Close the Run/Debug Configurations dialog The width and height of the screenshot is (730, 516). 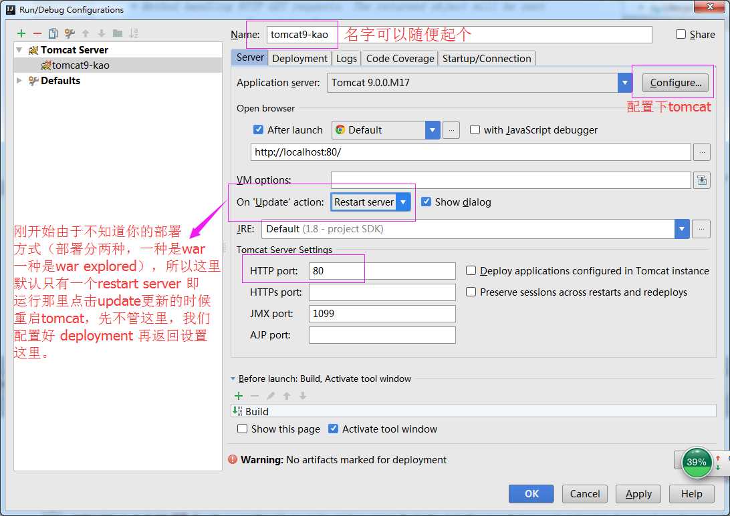710,7
